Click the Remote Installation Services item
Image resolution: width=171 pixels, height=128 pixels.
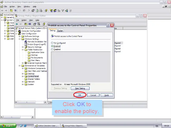(x=37, y=42)
